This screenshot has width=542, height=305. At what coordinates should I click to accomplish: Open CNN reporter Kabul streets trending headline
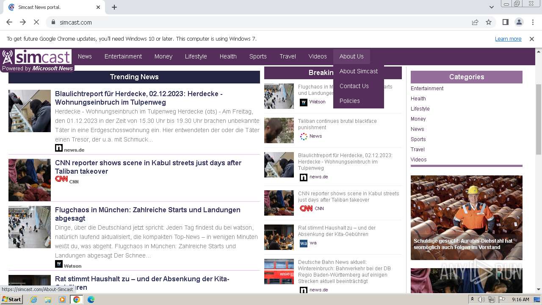pyautogui.click(x=148, y=167)
